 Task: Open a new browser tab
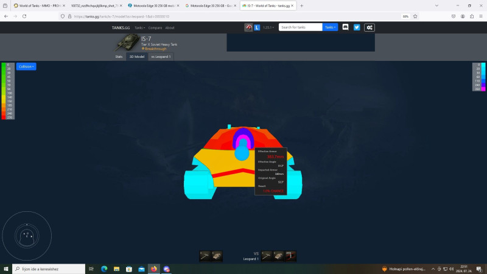point(301,5)
